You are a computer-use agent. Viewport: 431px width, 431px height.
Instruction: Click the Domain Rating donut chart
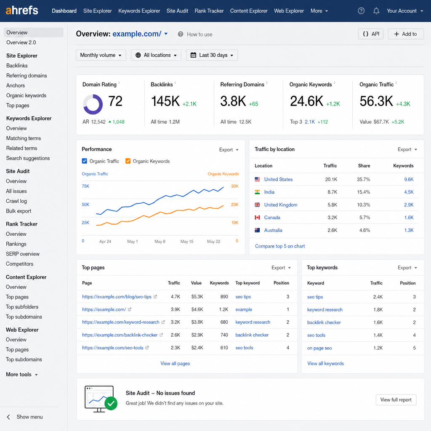[93, 104]
